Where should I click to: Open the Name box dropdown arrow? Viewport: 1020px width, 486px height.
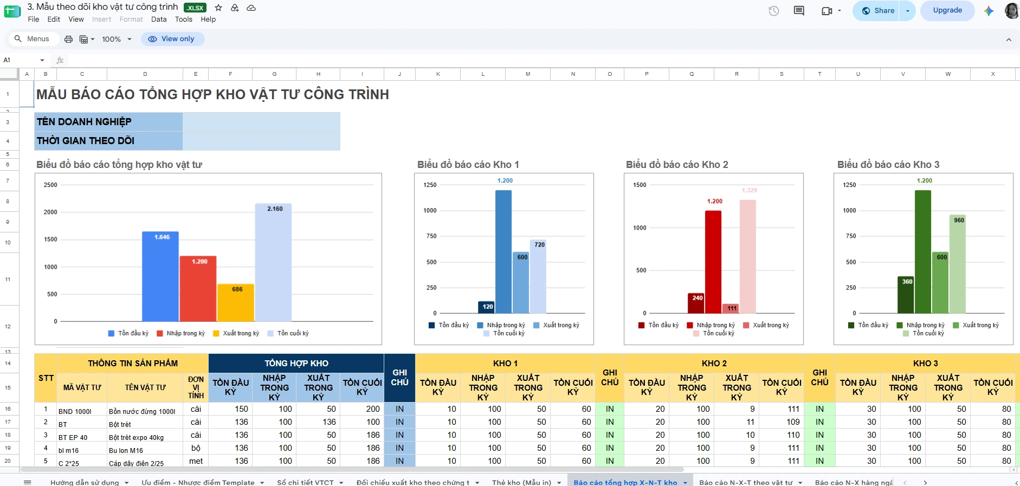coord(42,60)
